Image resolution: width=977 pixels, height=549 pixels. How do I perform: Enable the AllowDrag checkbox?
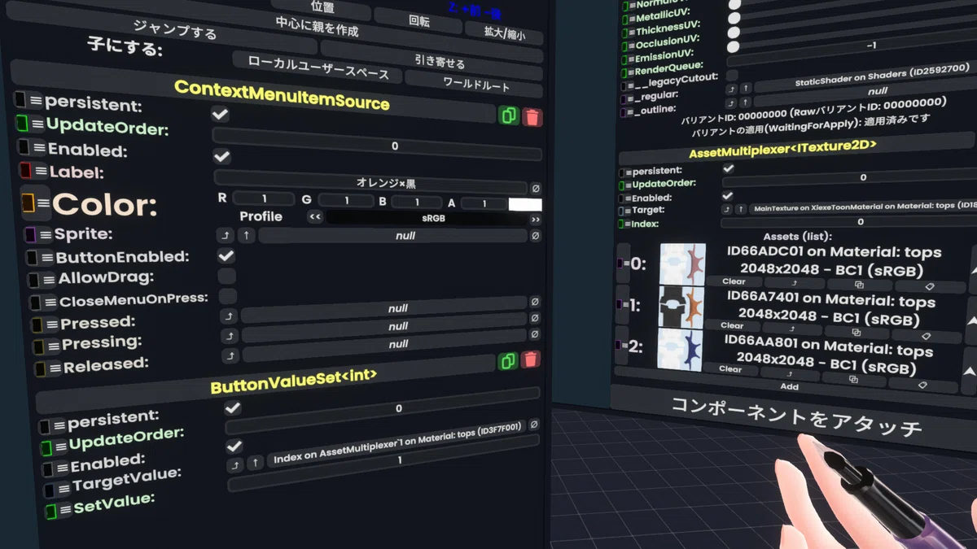tap(227, 275)
